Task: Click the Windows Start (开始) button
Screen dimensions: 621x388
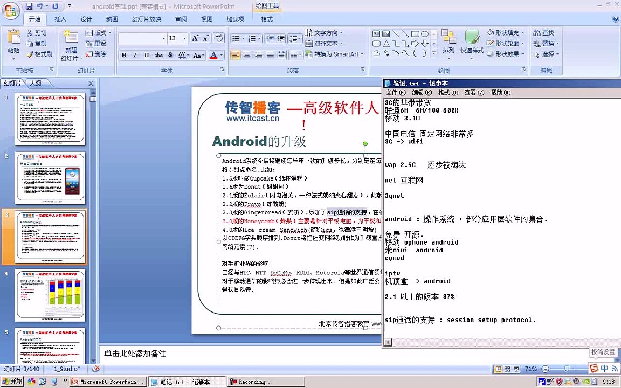Action: coord(12,382)
